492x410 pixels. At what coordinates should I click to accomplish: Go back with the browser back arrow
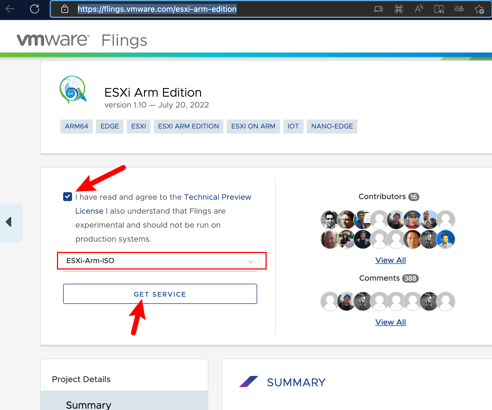click(x=10, y=9)
